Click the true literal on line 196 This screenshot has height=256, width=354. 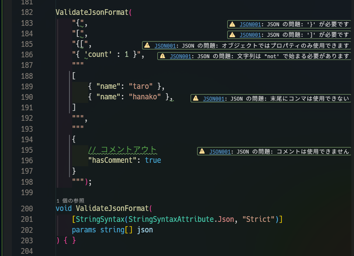(x=153, y=160)
